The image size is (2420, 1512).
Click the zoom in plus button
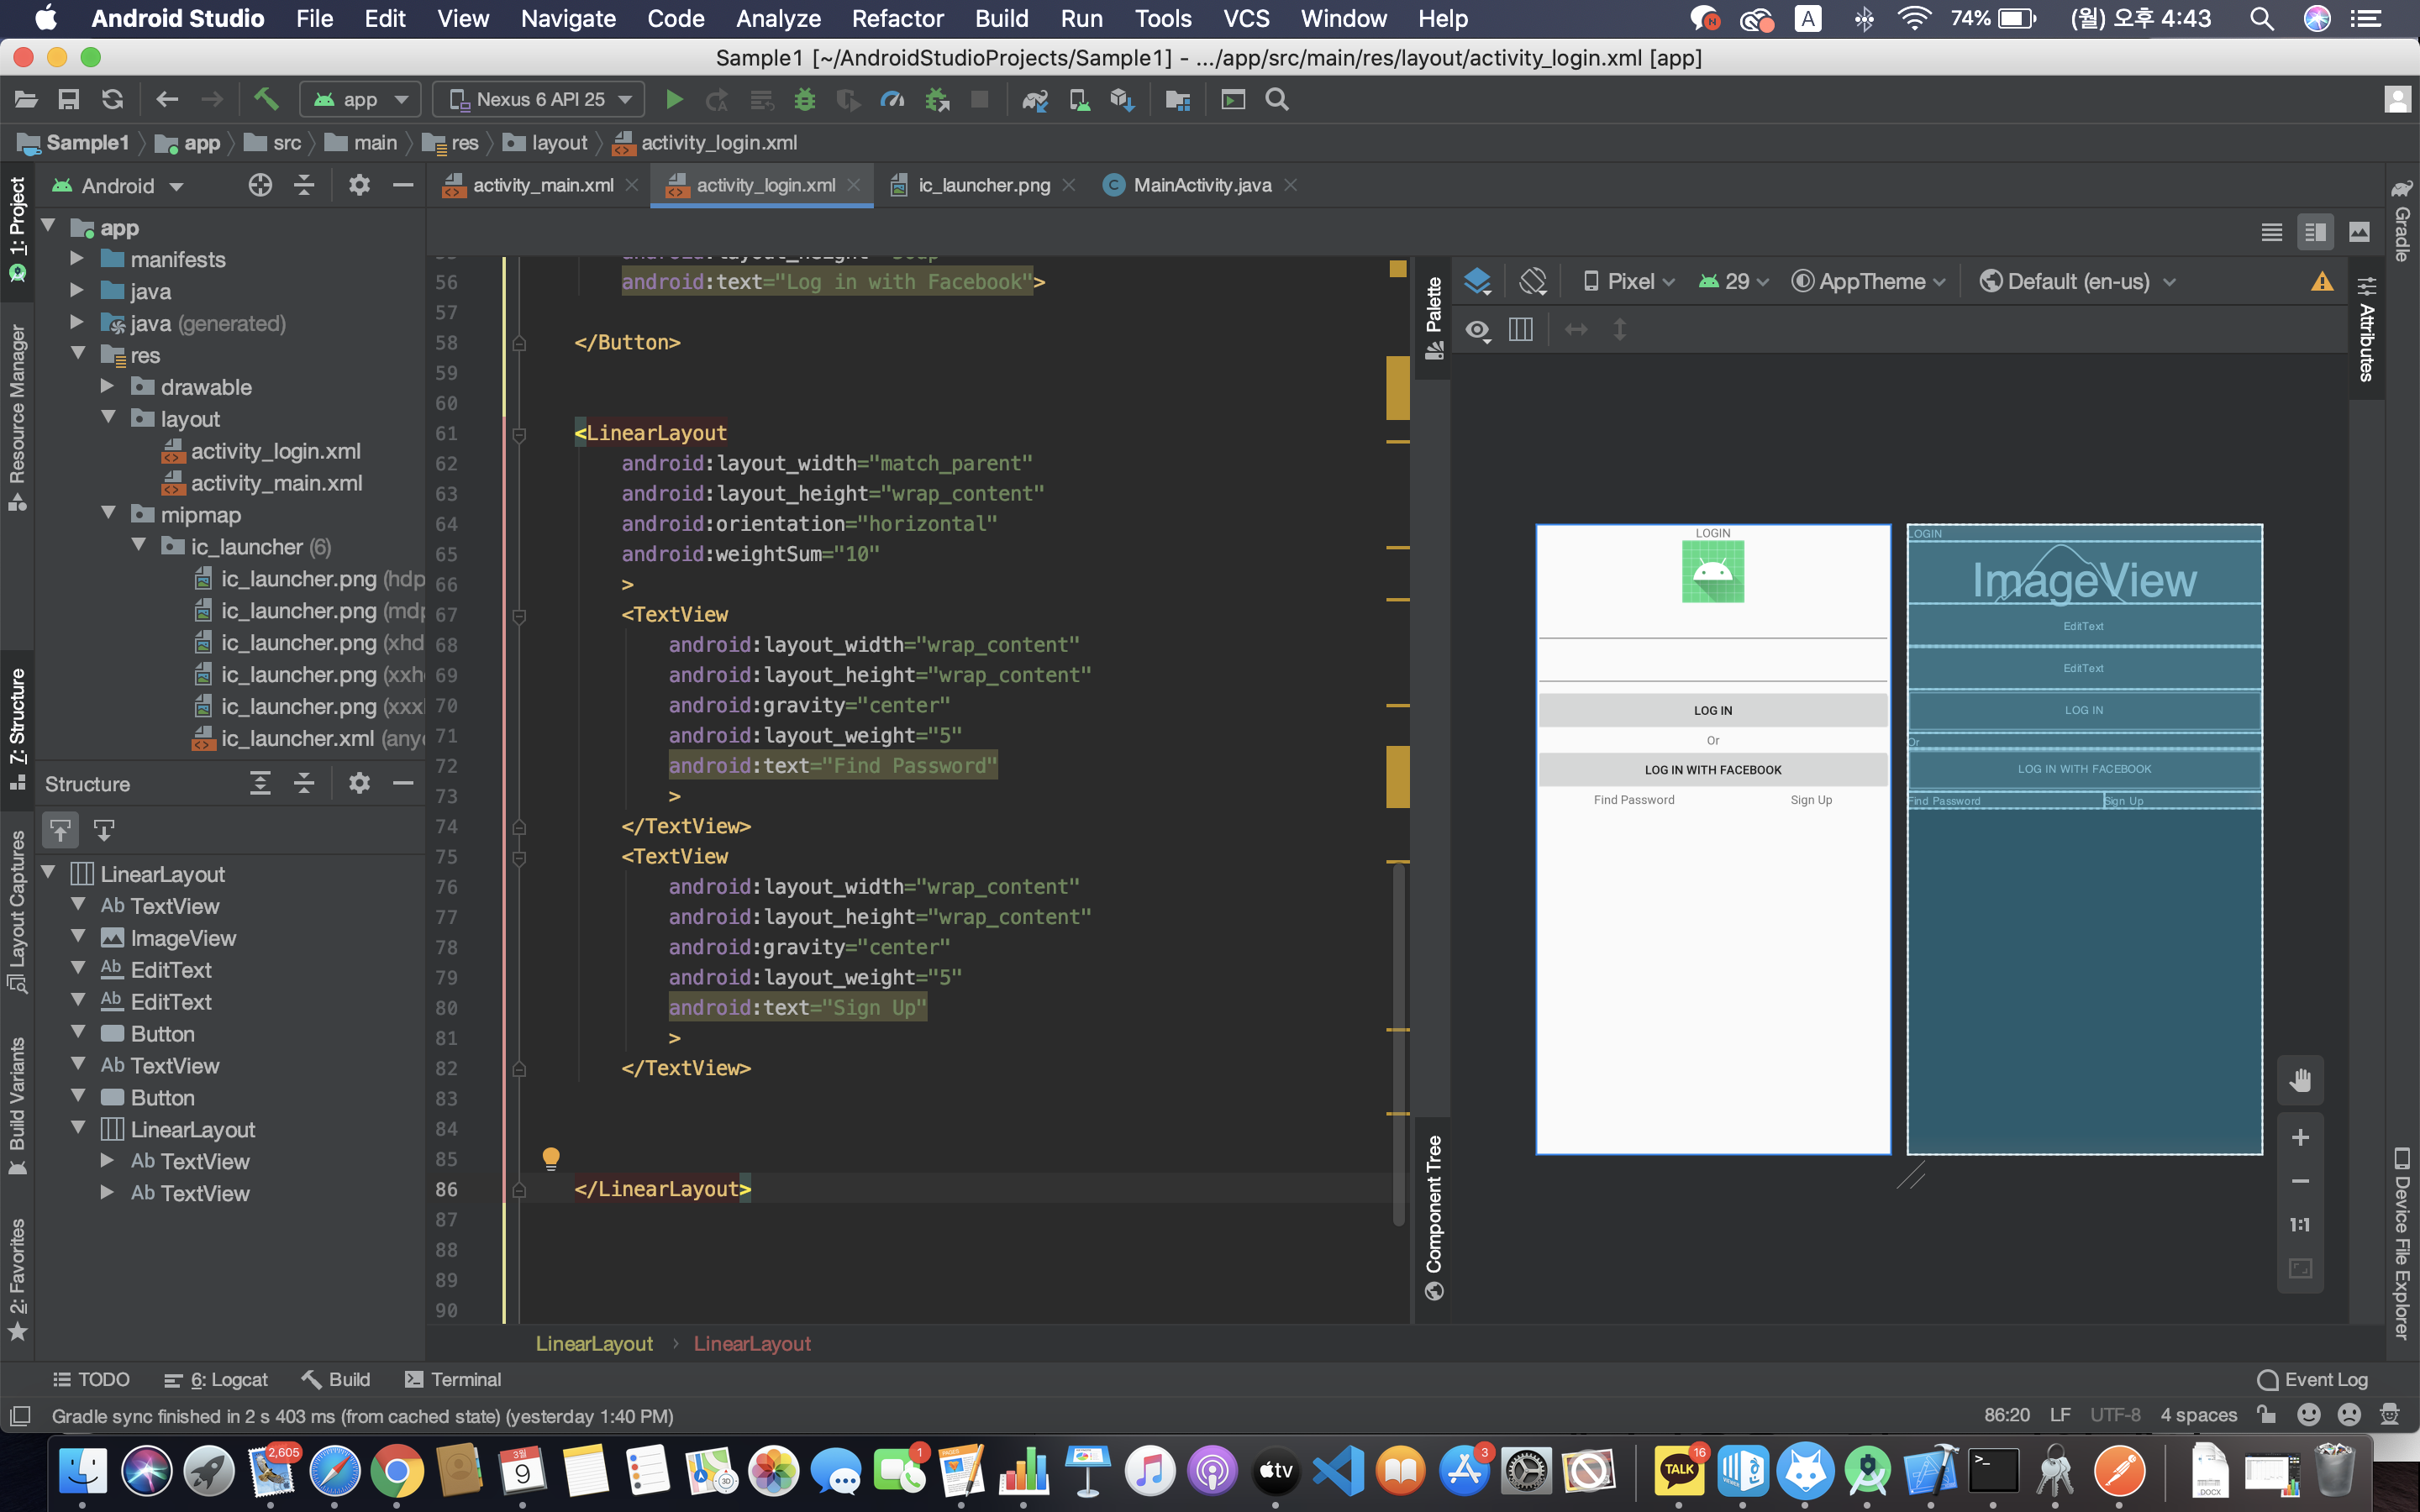pyautogui.click(x=2300, y=1138)
